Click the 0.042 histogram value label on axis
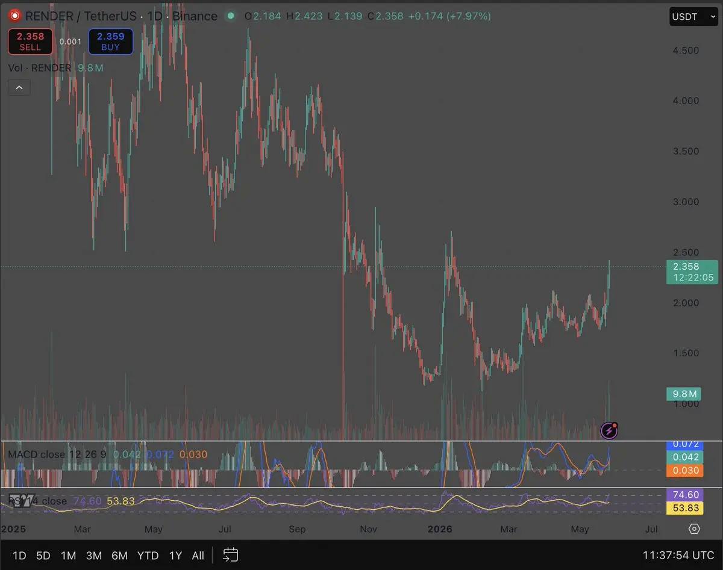The width and height of the screenshot is (723, 570). [x=686, y=458]
